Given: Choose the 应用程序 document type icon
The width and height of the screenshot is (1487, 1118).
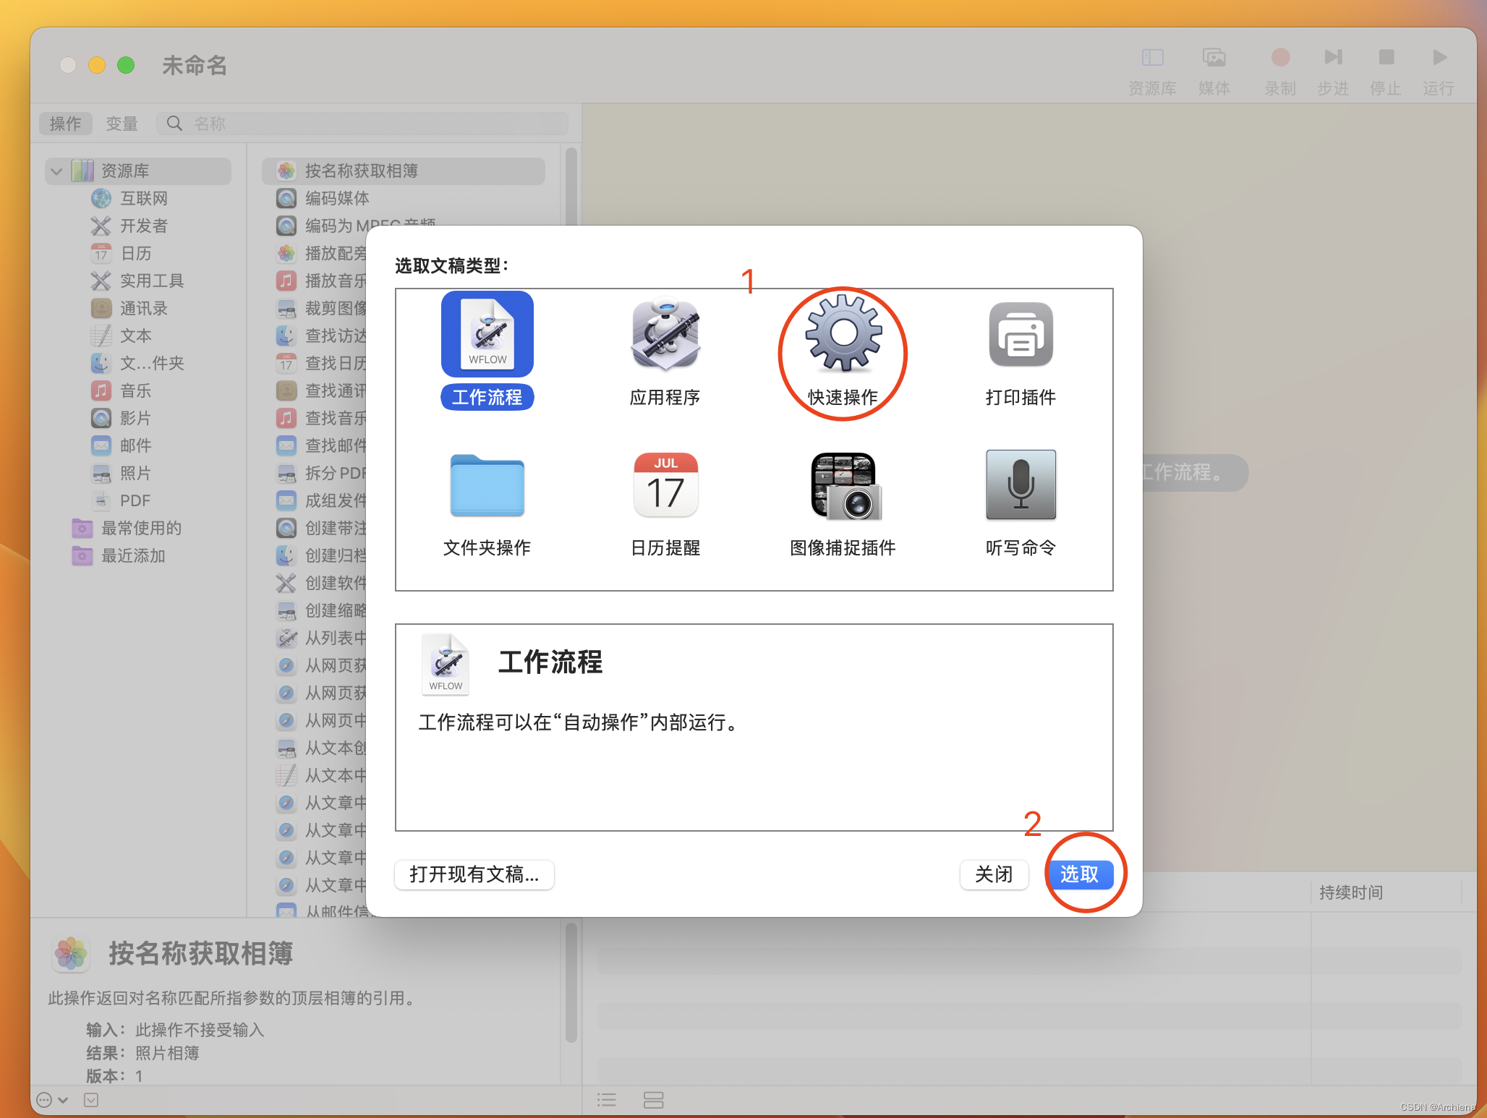Looking at the screenshot, I should [x=665, y=334].
